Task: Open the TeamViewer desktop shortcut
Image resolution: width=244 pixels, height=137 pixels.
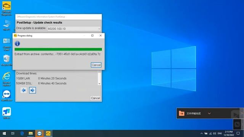Action: click(6, 96)
